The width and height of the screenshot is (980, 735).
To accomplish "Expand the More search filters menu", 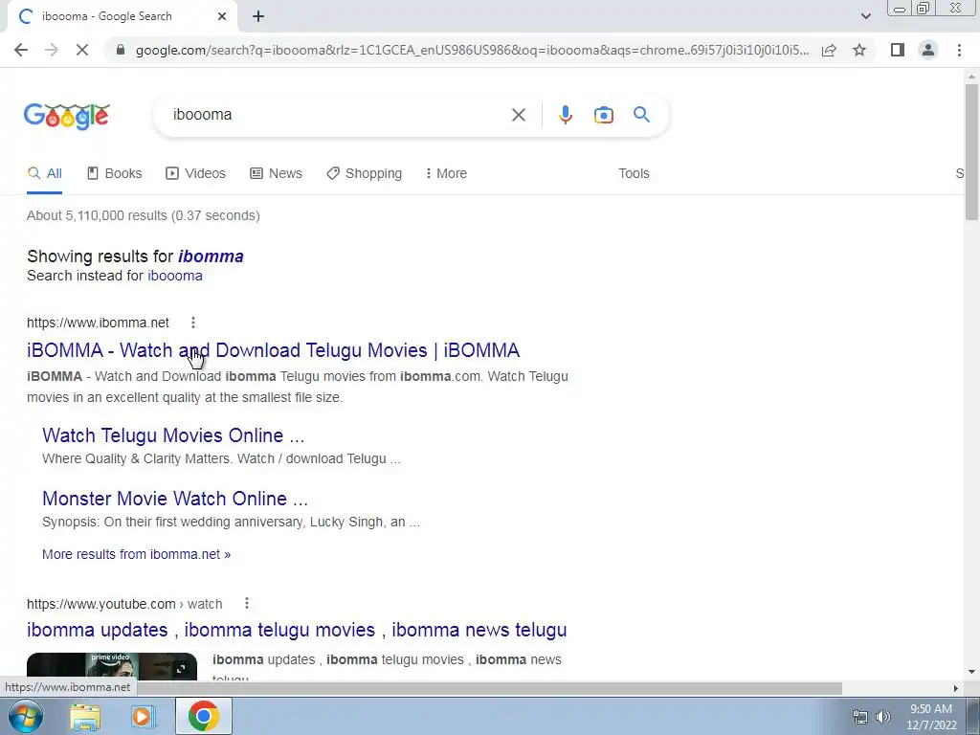I will (446, 174).
